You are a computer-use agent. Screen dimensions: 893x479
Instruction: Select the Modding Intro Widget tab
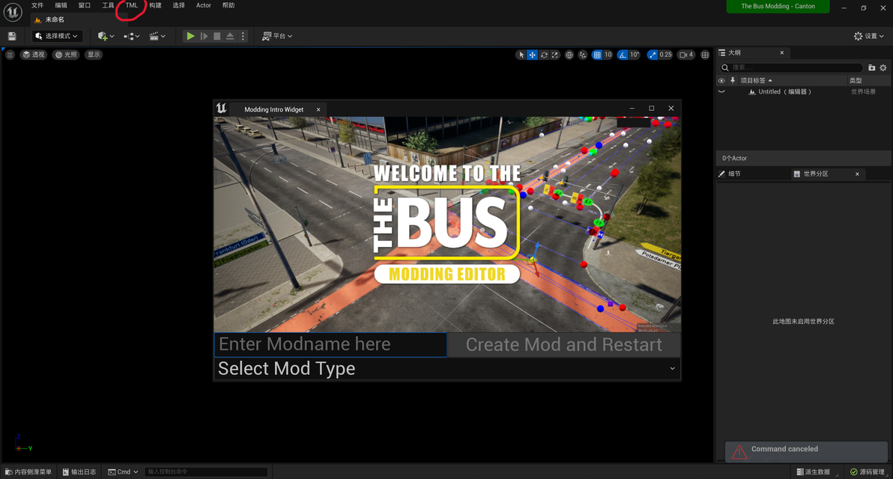(x=274, y=109)
